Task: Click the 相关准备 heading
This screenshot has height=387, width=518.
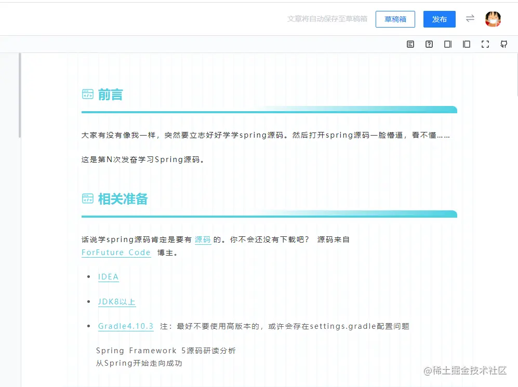Action: coord(123,199)
